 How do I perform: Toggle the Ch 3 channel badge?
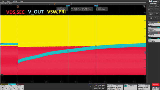[20, 87]
